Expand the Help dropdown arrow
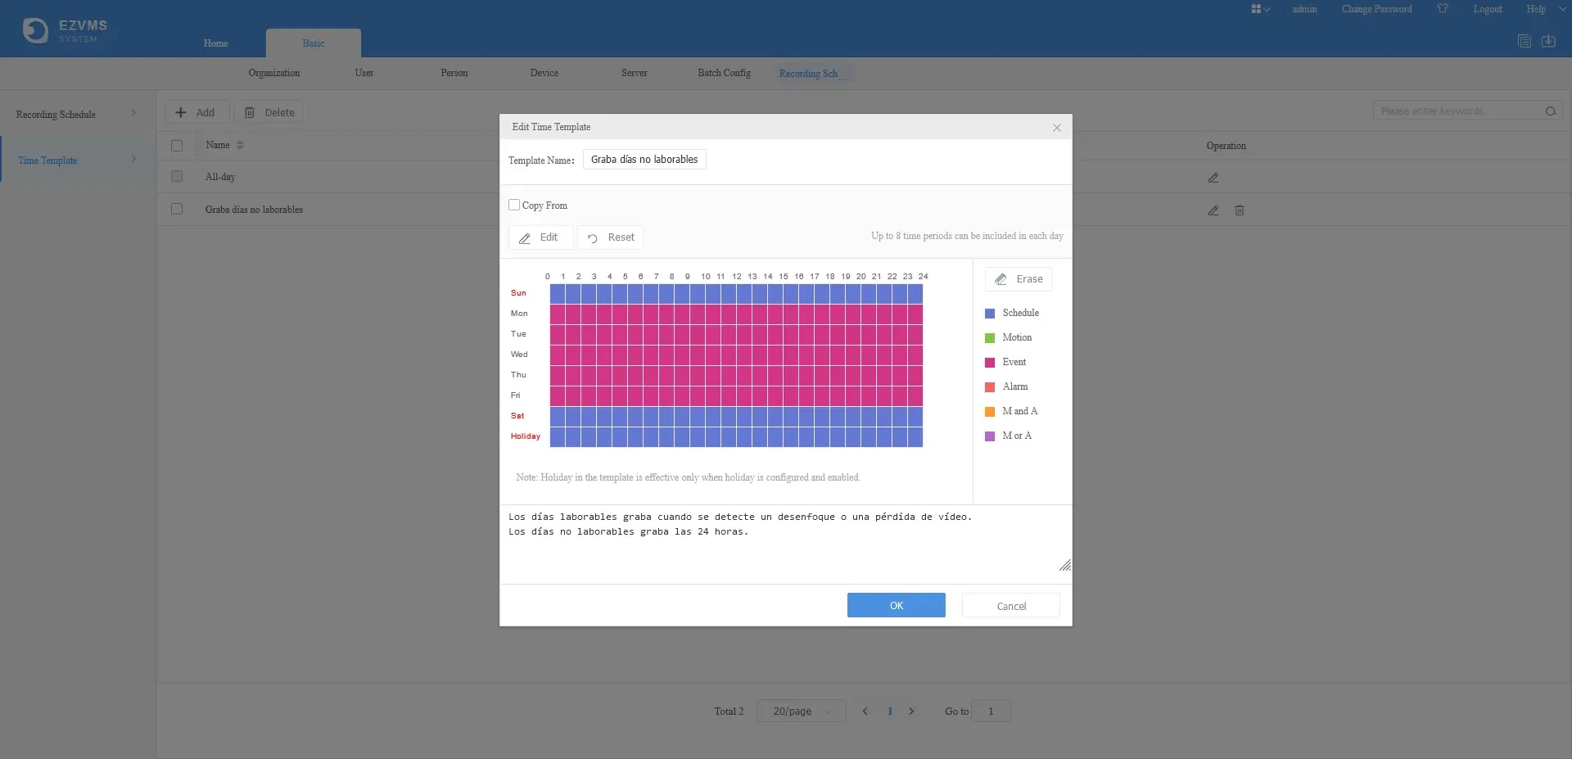1572x759 pixels. pyautogui.click(x=1562, y=9)
